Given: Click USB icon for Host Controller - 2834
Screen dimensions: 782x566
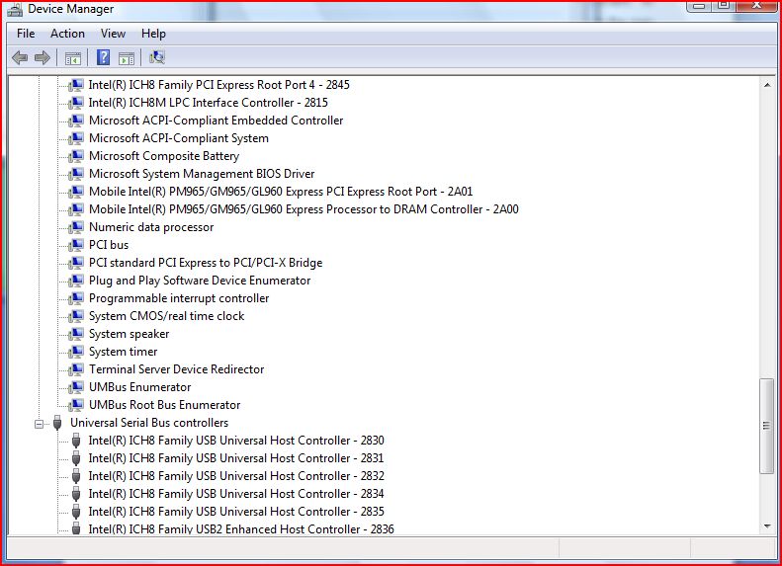Looking at the screenshot, I should click(76, 494).
